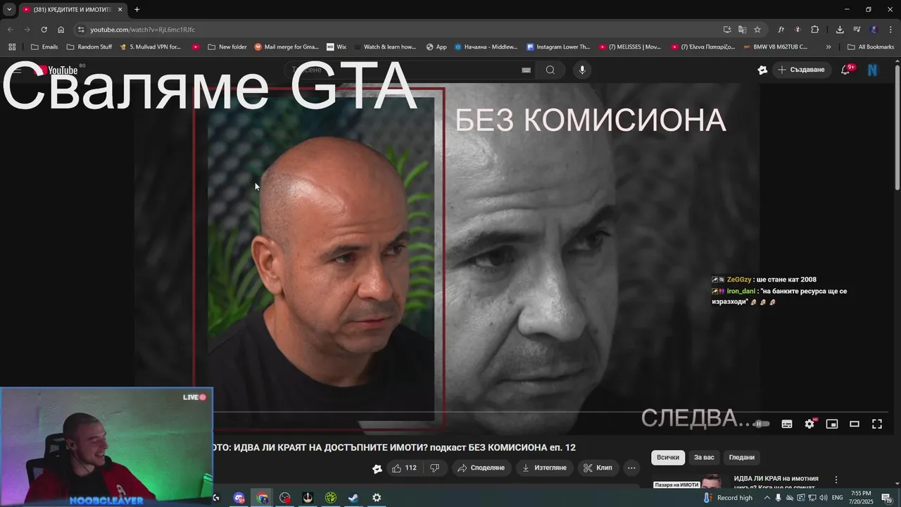
Task: Switch player to miniplayer mode
Action: 832,424
